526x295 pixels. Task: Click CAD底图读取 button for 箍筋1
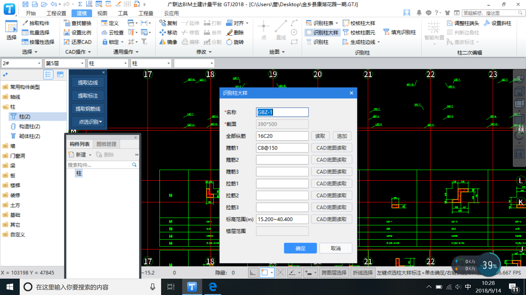(331, 148)
